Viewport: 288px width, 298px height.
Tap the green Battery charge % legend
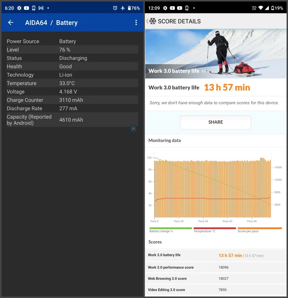tap(170, 230)
